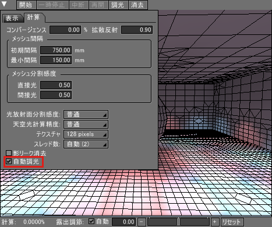Switch to the 表示 tab
272x227 pixels.
pyautogui.click(x=12, y=19)
